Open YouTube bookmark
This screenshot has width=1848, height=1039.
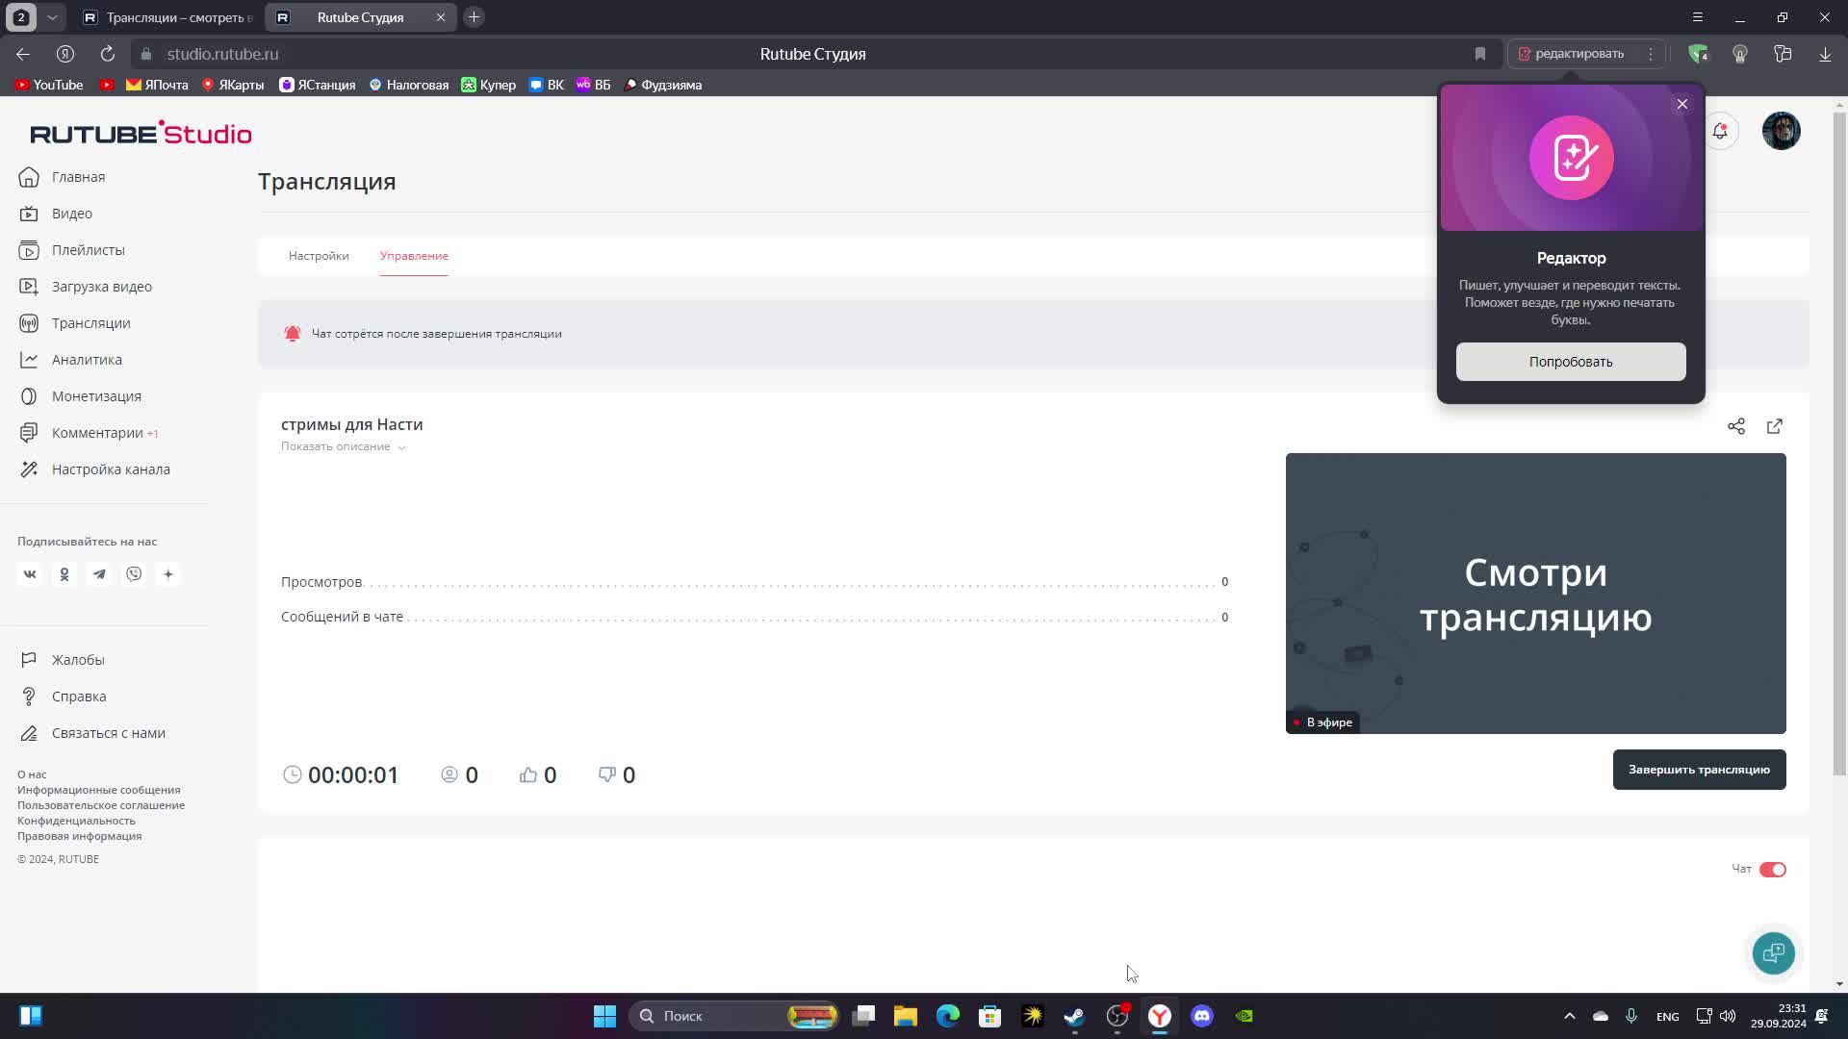point(49,85)
